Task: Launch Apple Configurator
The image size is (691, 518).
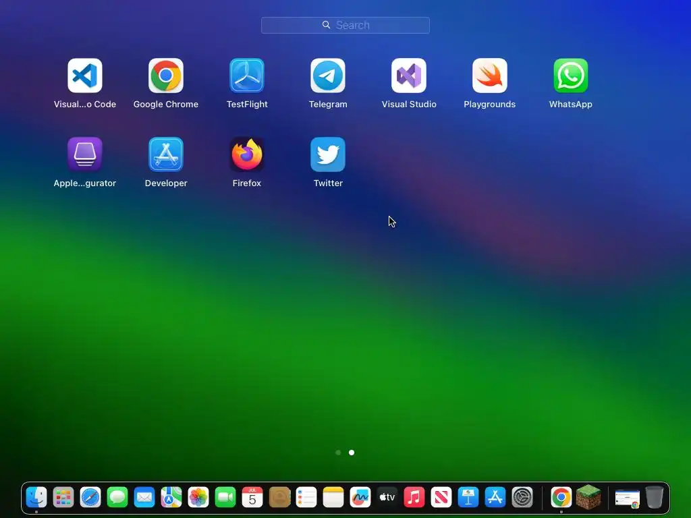Action: tap(85, 154)
